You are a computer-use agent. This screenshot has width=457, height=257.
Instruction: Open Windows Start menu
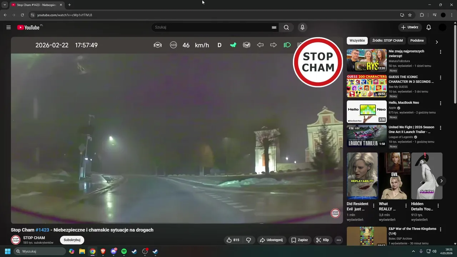7,251
